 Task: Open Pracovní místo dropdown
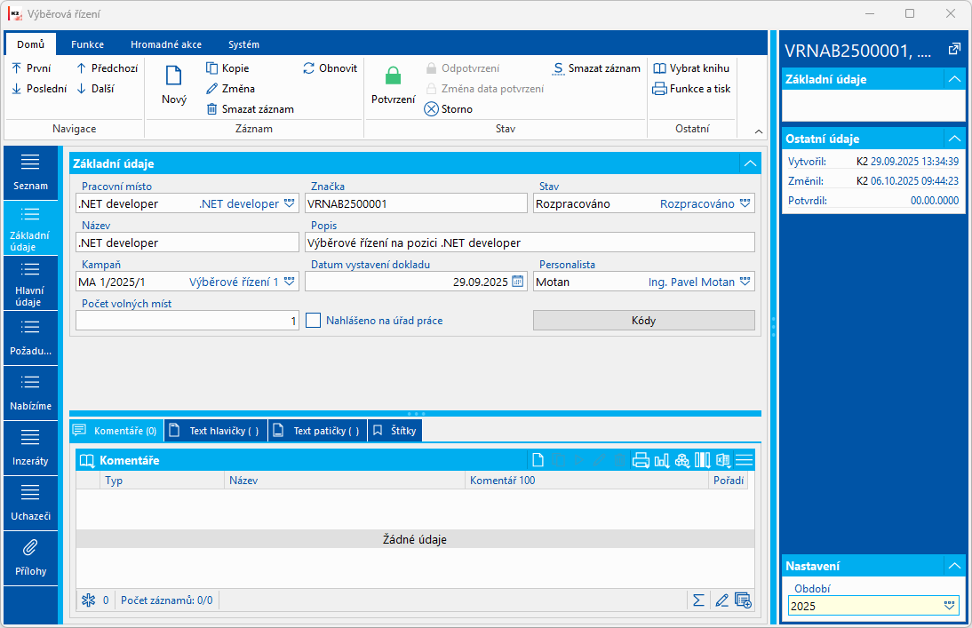(x=290, y=204)
